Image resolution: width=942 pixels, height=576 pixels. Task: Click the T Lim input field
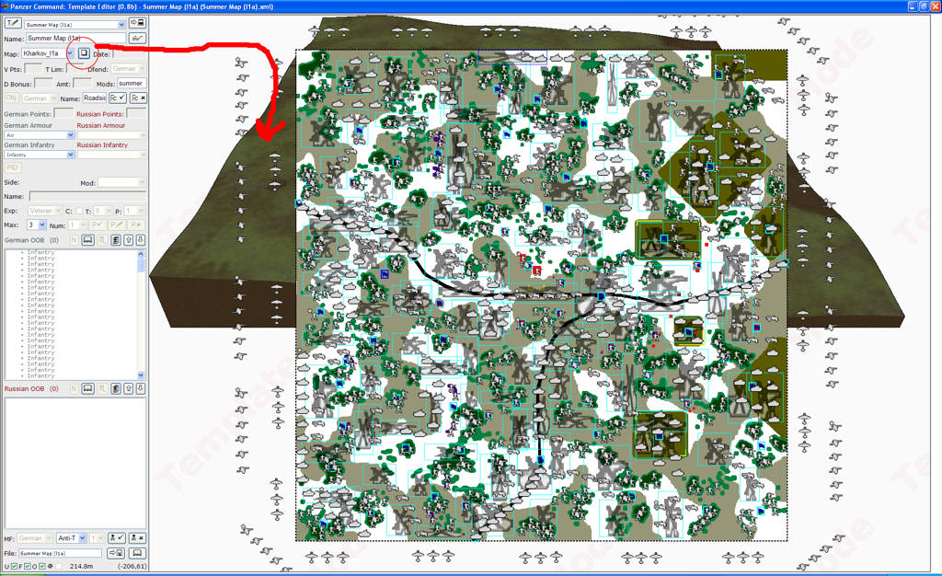coord(75,69)
